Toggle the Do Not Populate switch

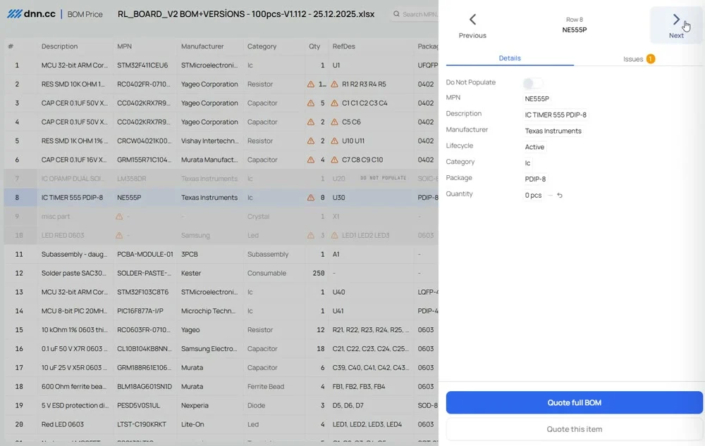click(533, 83)
